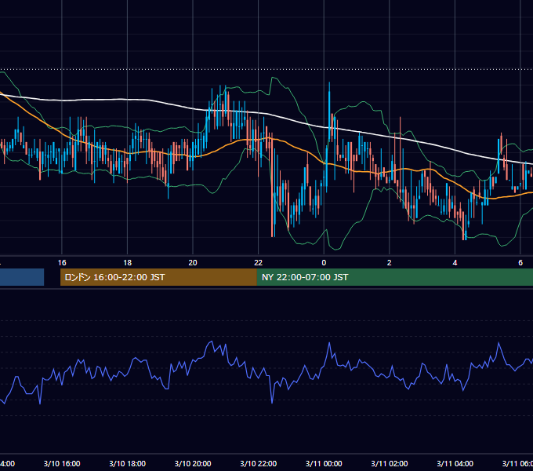Click the hour label 4 under the price chart
This screenshot has width=533, height=471.
(455, 263)
